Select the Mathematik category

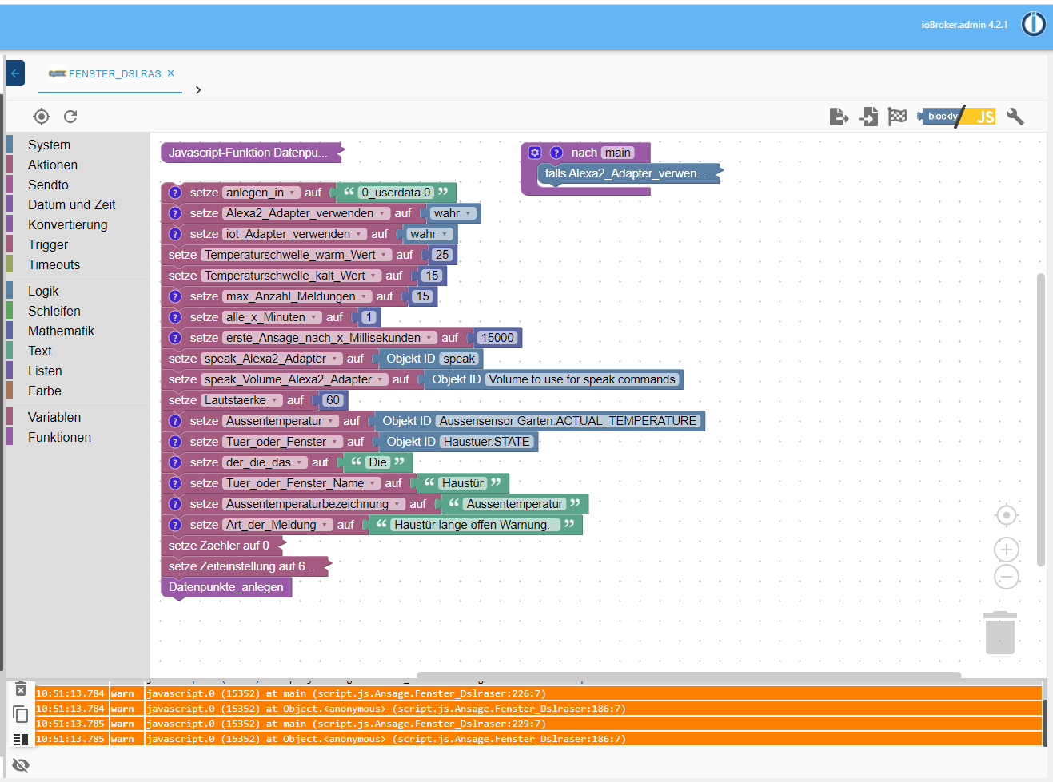point(61,331)
